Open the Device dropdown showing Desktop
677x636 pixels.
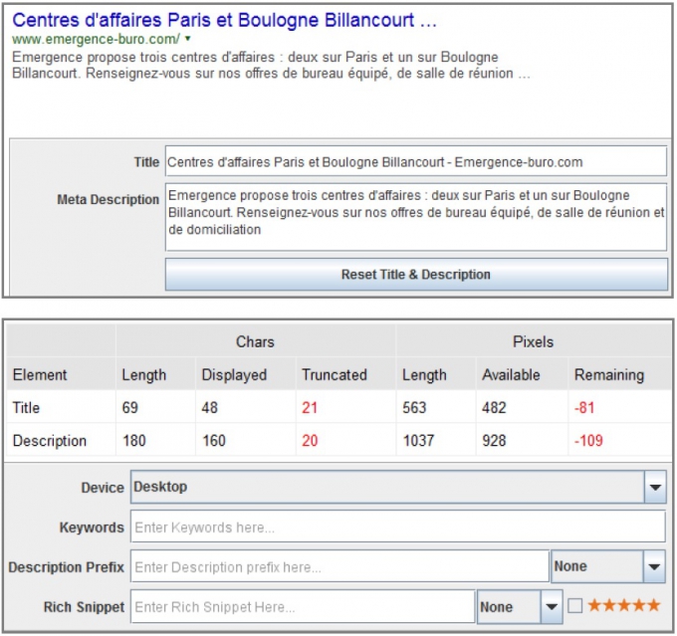coord(398,487)
